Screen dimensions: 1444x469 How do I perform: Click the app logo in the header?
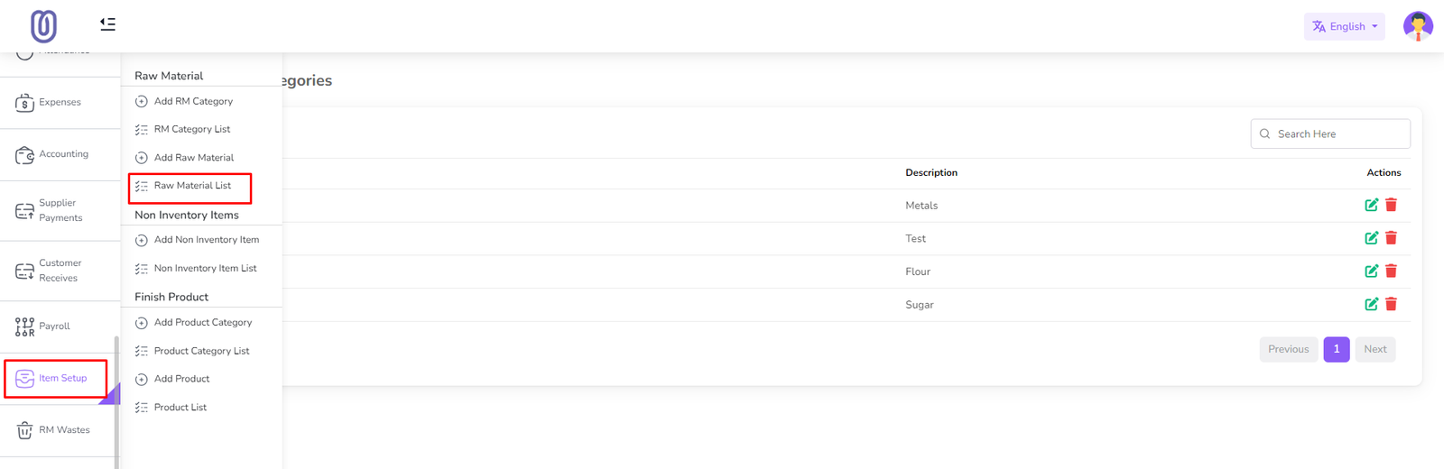[x=43, y=26]
